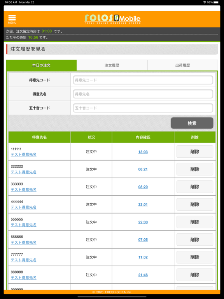Click the FRESH-SEIKA Inc. footer text
The image size is (224, 299).
(x=118, y=292)
